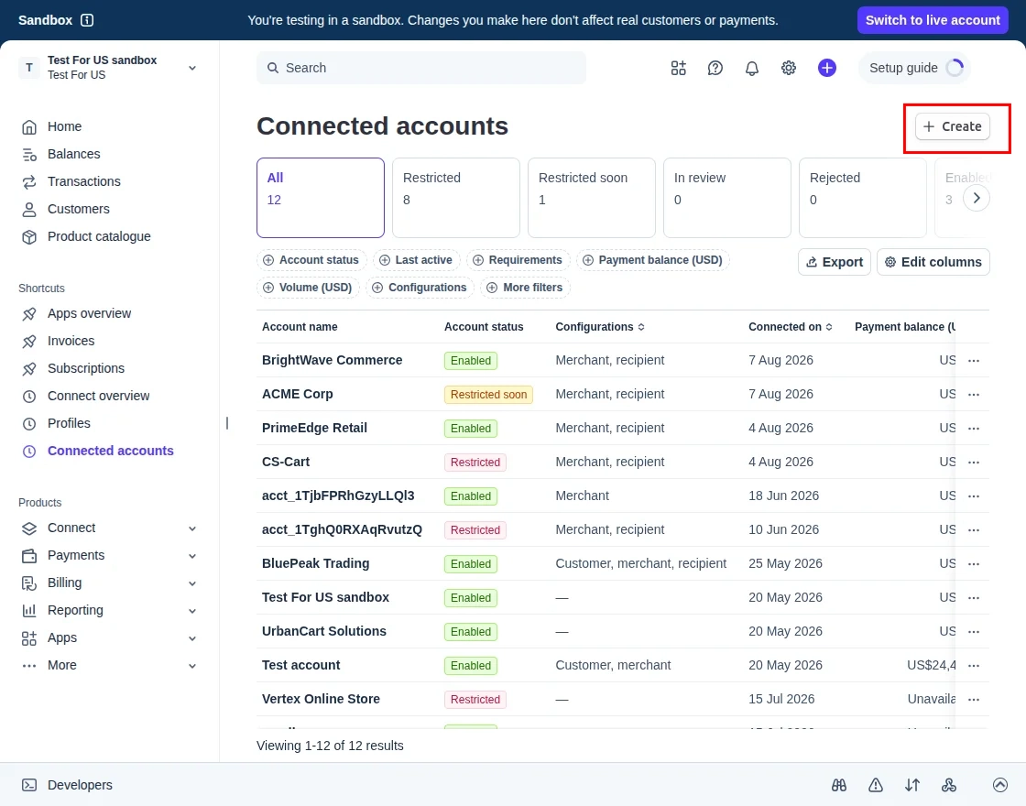
Task: Click the sidebar collapse handle
Action: pos(227,423)
